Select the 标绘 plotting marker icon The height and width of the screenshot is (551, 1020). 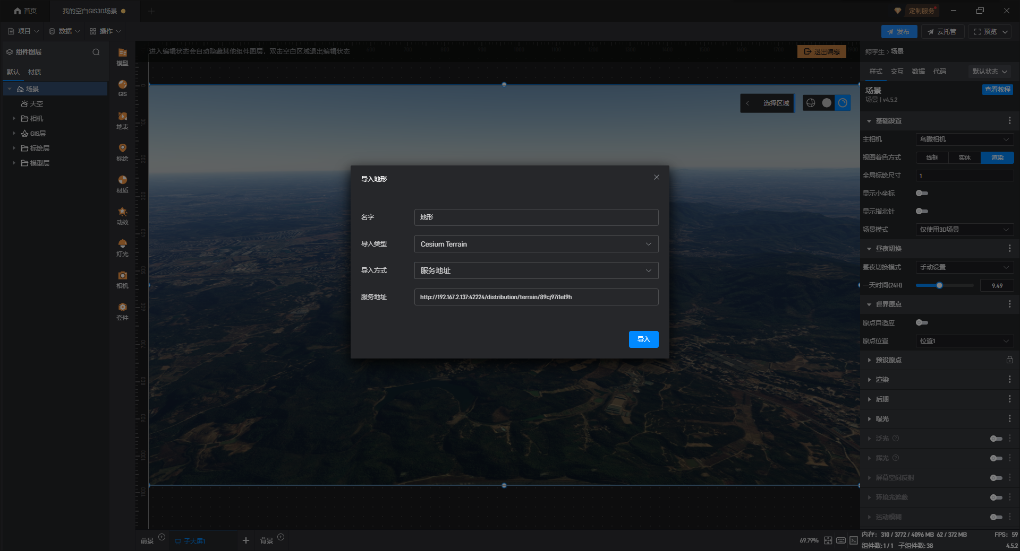[122, 151]
